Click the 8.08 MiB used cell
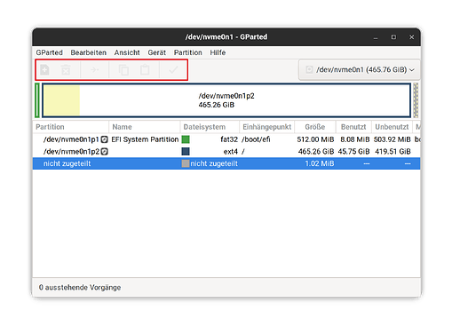This screenshot has width=452, height=333. pyautogui.click(x=355, y=139)
